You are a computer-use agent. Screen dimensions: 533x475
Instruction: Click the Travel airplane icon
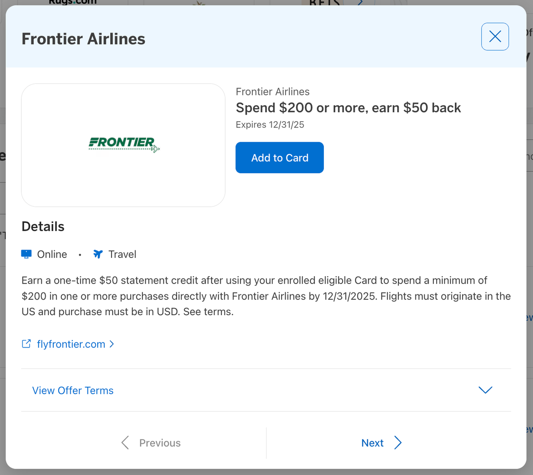click(98, 254)
